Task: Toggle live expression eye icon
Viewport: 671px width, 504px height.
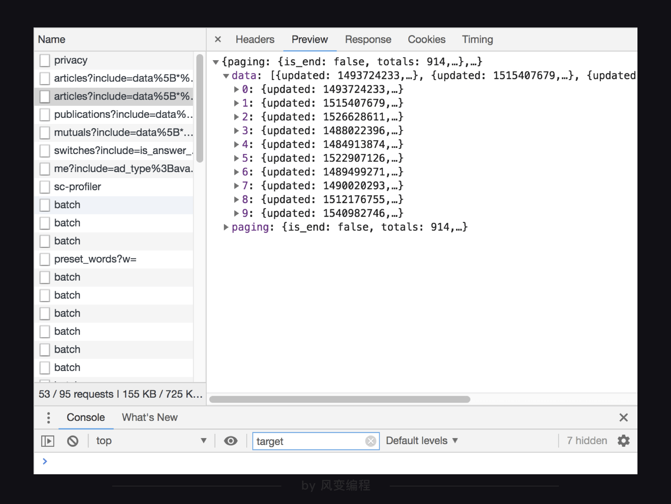Action: [231, 441]
